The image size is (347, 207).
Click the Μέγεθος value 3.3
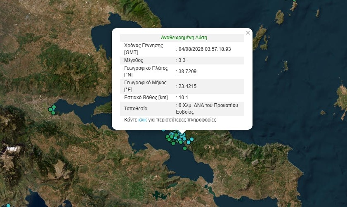click(182, 60)
